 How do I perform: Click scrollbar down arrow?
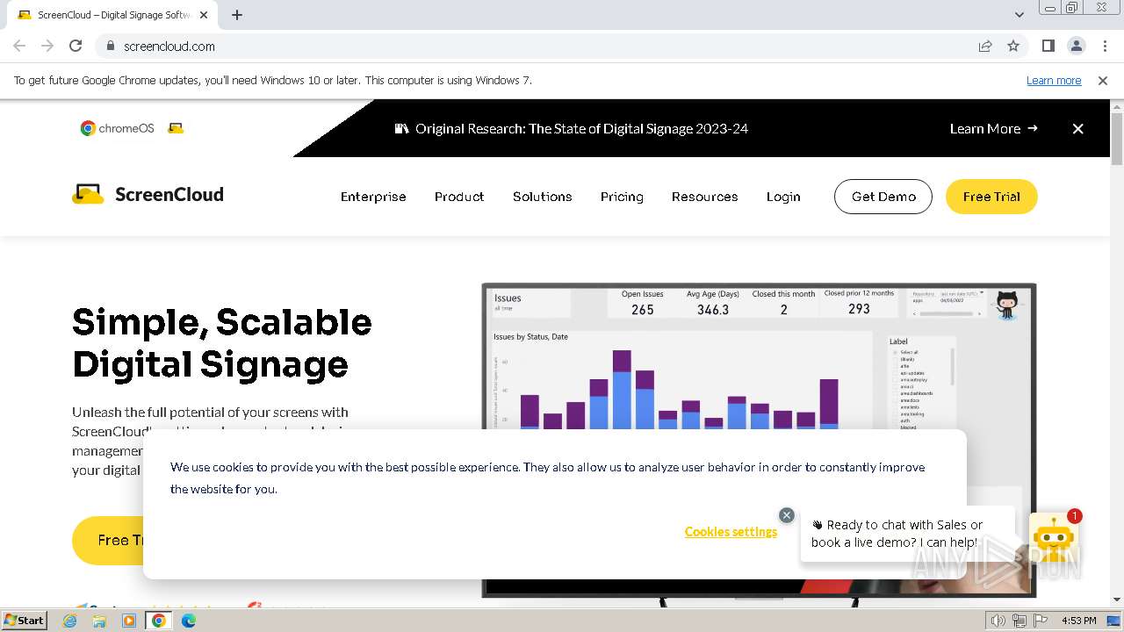click(x=1116, y=600)
